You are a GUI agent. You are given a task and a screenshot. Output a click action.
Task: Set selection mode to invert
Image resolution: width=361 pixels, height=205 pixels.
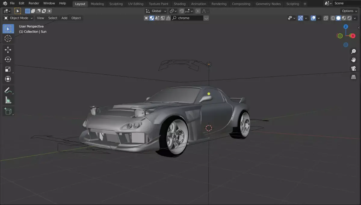(44, 11)
